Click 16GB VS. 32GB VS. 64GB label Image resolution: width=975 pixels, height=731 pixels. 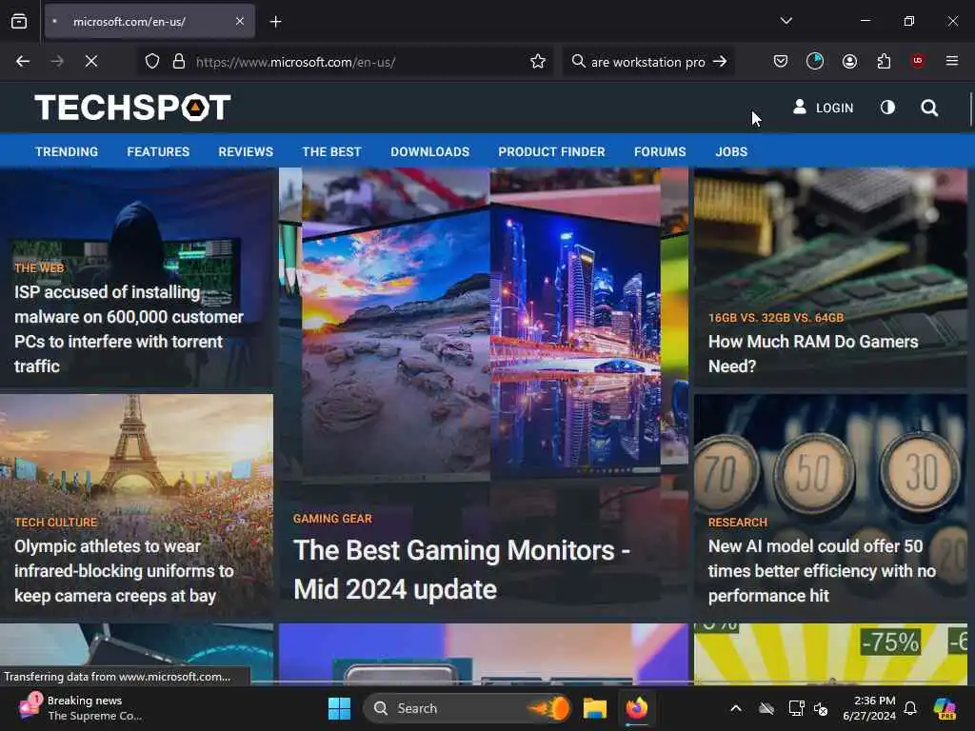[775, 318]
